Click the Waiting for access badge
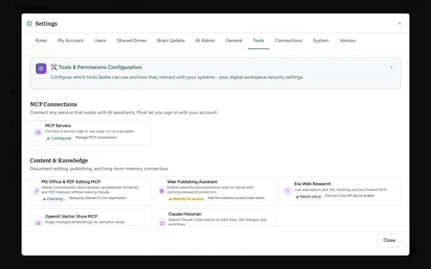 coord(186,199)
